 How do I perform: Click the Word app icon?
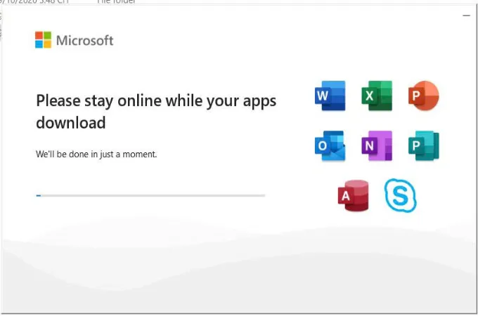click(x=330, y=96)
